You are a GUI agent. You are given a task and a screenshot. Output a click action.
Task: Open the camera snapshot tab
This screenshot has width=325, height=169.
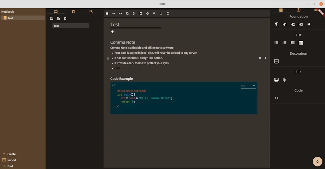[x=298, y=10]
